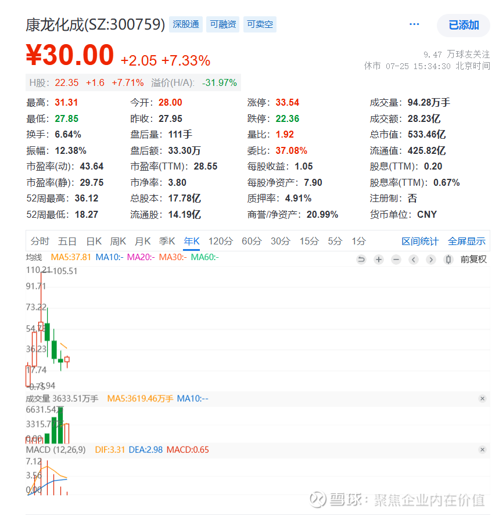The image size is (499, 515).
Task: Click the 最低 27.85 value
Action: [x=67, y=118]
